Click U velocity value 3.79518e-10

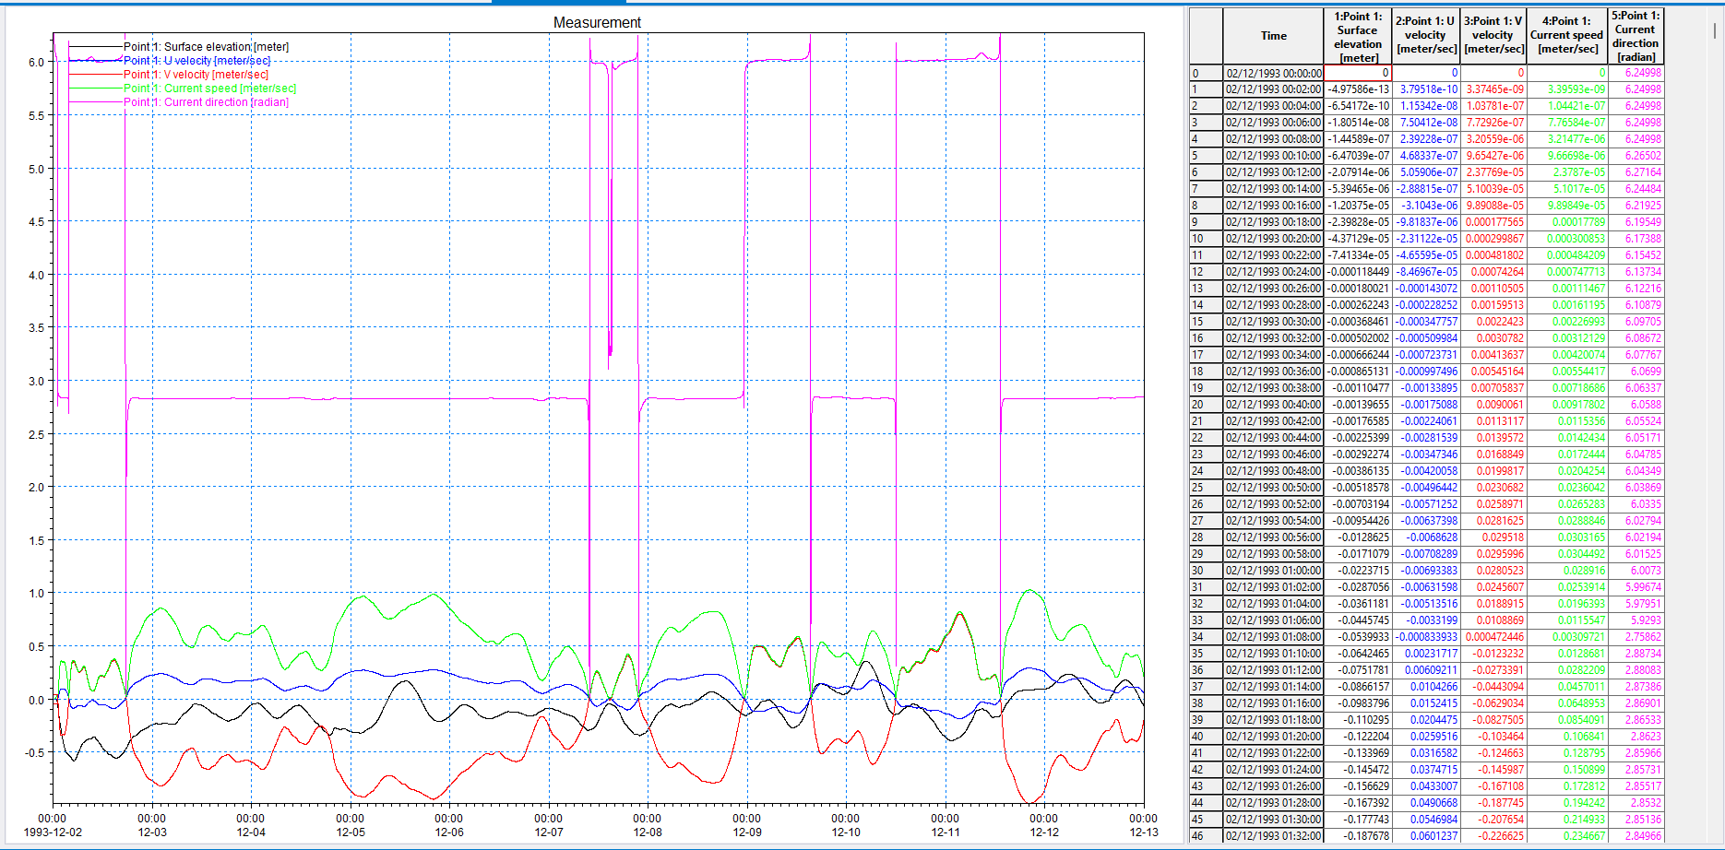click(1427, 89)
